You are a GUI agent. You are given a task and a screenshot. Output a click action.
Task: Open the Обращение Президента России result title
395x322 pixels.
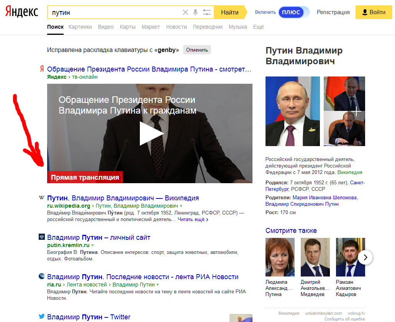point(149,69)
